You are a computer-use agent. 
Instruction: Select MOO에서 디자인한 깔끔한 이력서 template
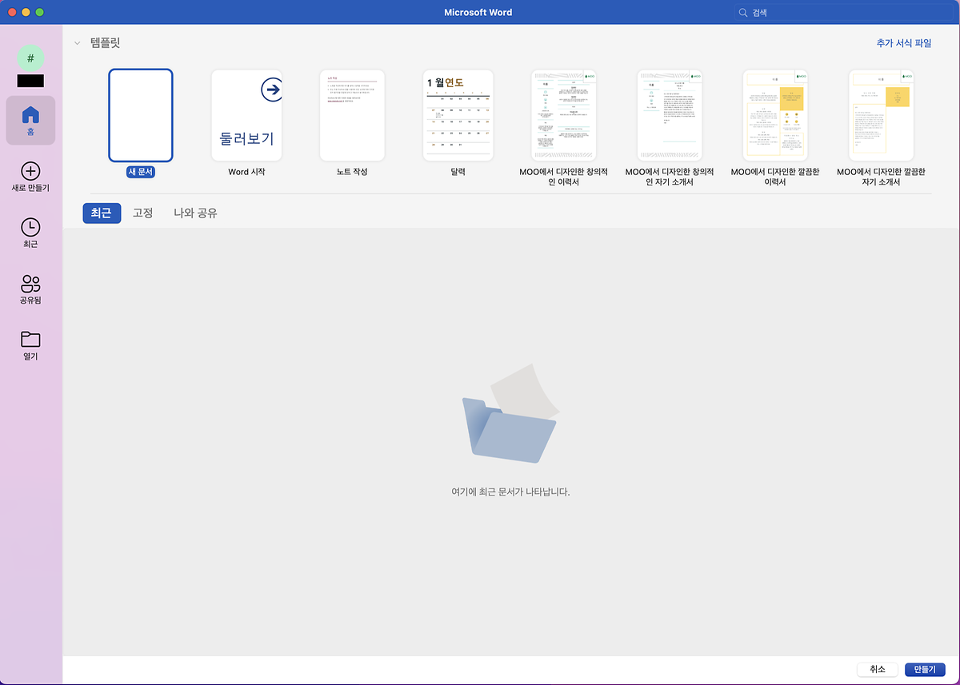(774, 116)
